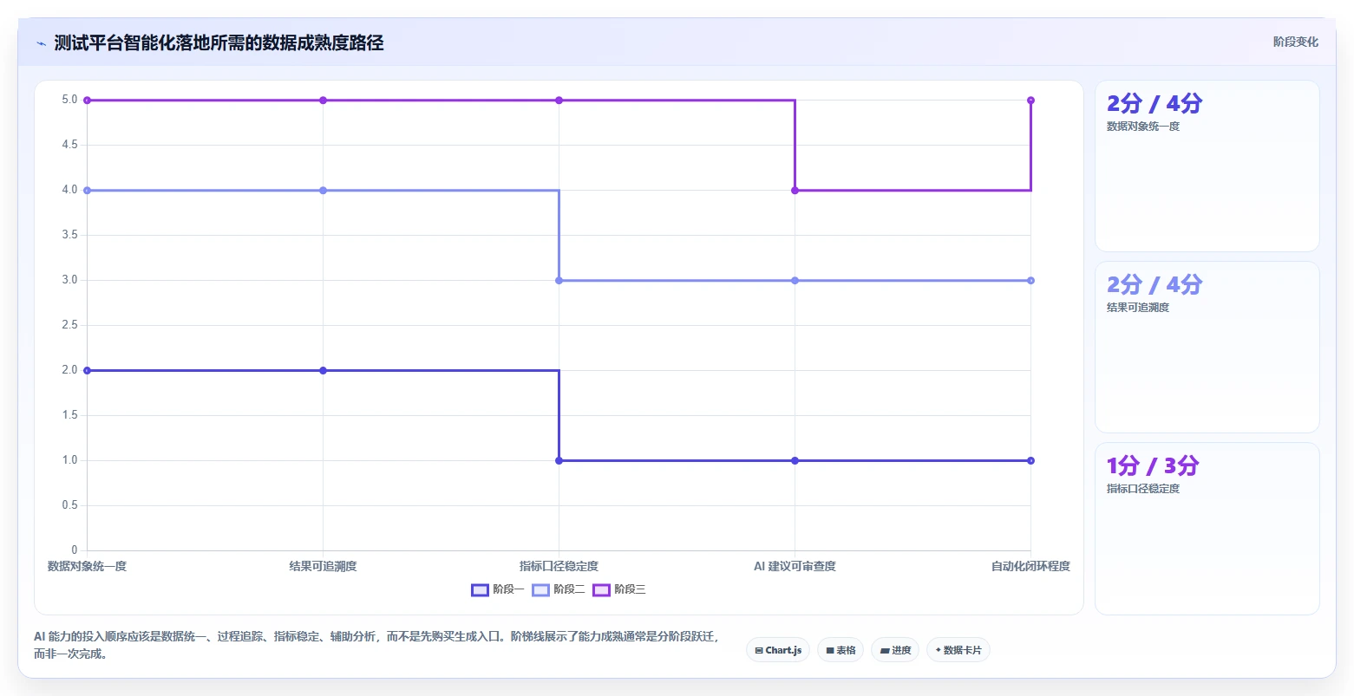
Task: Select 阶段一 point at 指标口径稳定度 (1.0)
Action: (559, 461)
